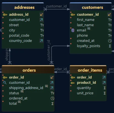Click the foreign key arrow on order_items order_id
Screen dimensions: 114x113
(x=104, y=77)
